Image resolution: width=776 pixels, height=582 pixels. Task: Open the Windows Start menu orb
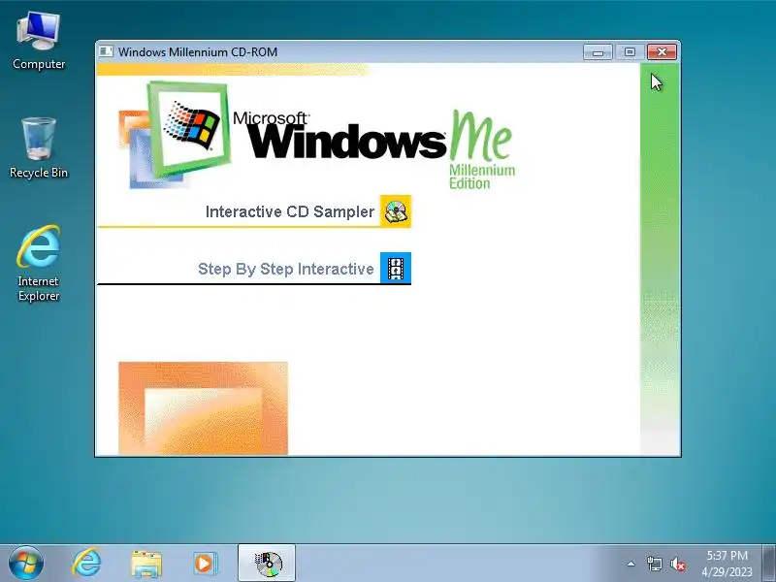(x=26, y=563)
